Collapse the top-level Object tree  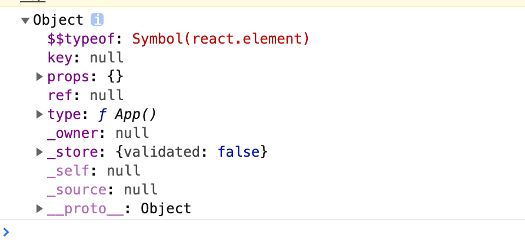click(x=25, y=21)
